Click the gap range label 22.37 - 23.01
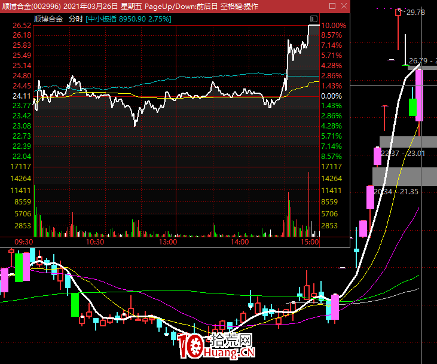Viewport: 437px width, 364px height. [x=403, y=154]
